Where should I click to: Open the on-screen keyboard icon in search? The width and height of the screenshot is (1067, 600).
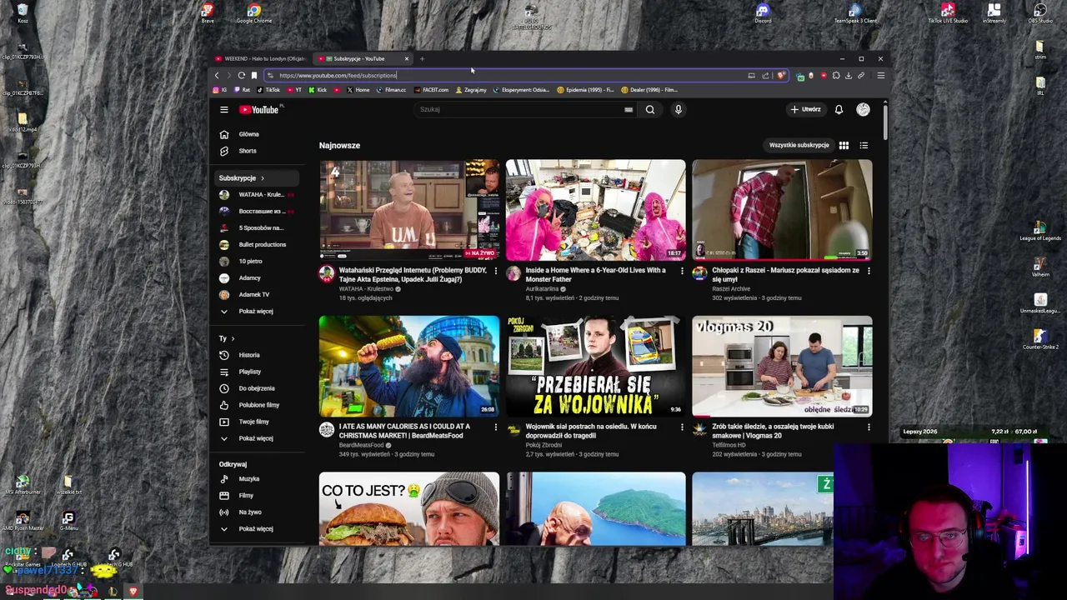click(629, 109)
